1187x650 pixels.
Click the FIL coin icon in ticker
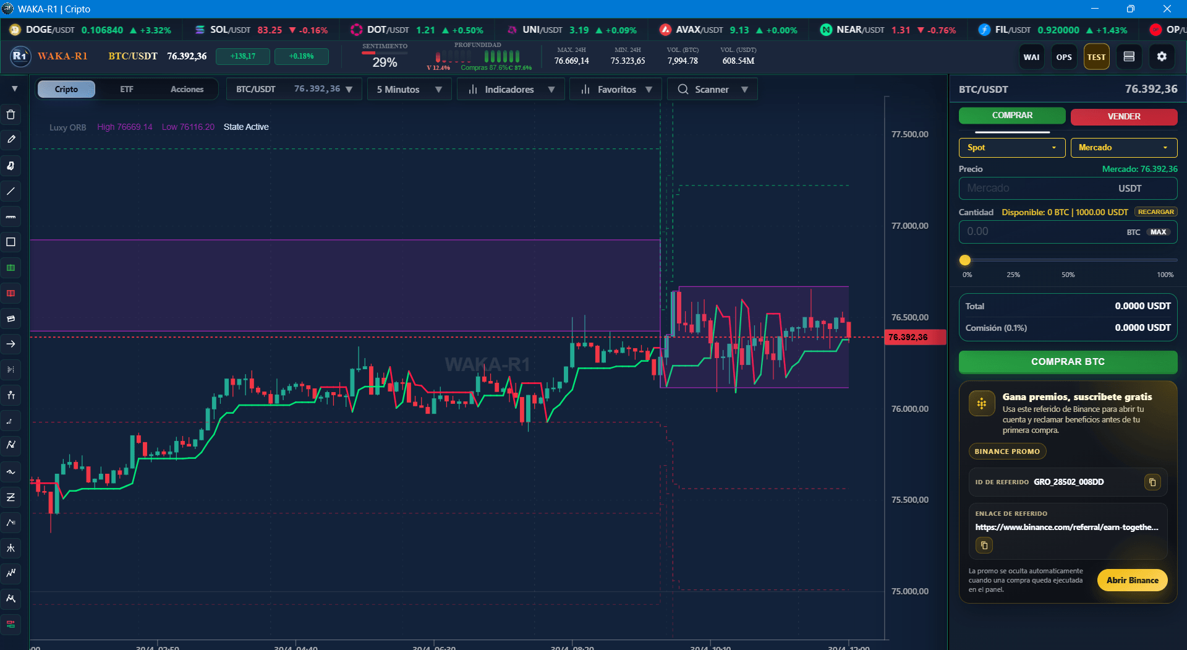[984, 30]
